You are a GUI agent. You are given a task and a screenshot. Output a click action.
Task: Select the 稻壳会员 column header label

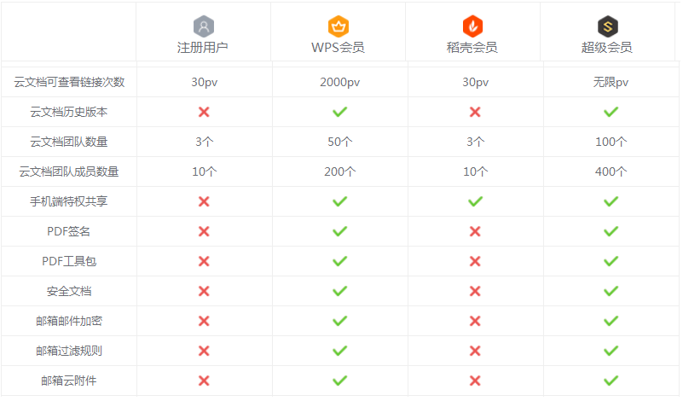(x=472, y=48)
